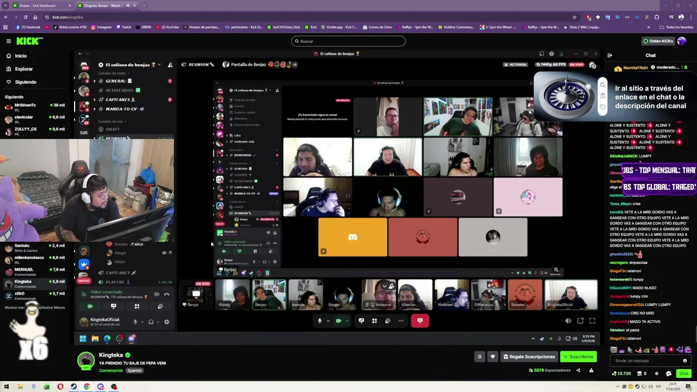Expand camera options arrow in call bar
Image resolution: width=697 pixels, height=392 pixels.
(346, 321)
